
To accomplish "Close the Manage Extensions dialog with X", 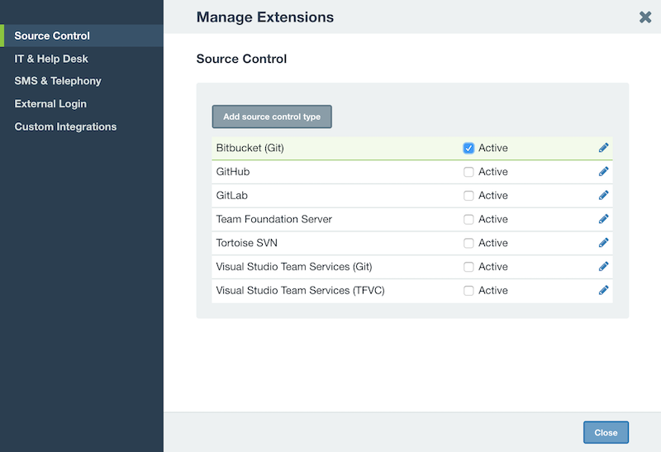I will (x=645, y=17).
